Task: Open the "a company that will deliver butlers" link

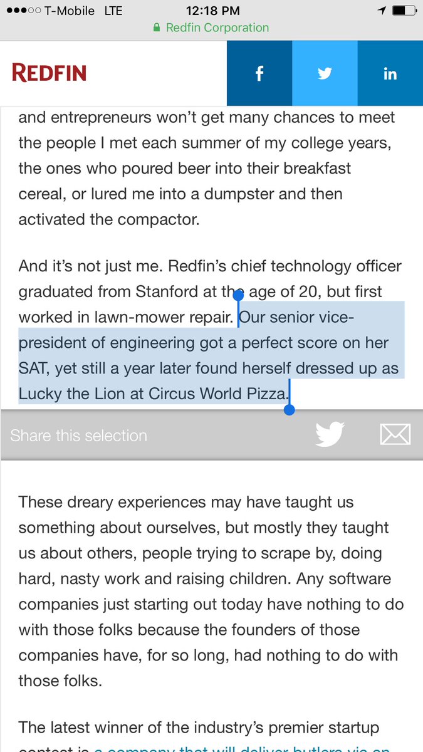Action: tap(241, 748)
